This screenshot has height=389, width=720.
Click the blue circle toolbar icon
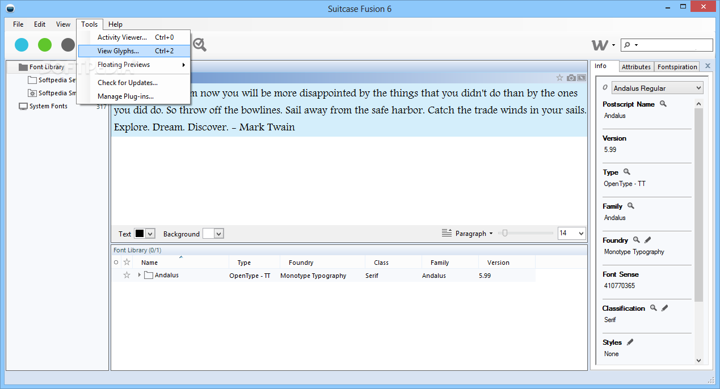[x=22, y=45]
